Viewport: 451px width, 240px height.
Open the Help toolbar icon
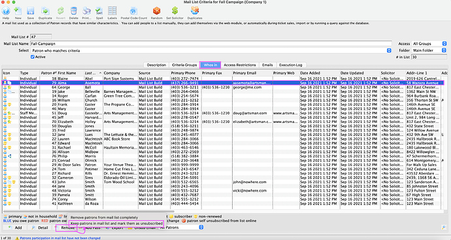(6, 12)
